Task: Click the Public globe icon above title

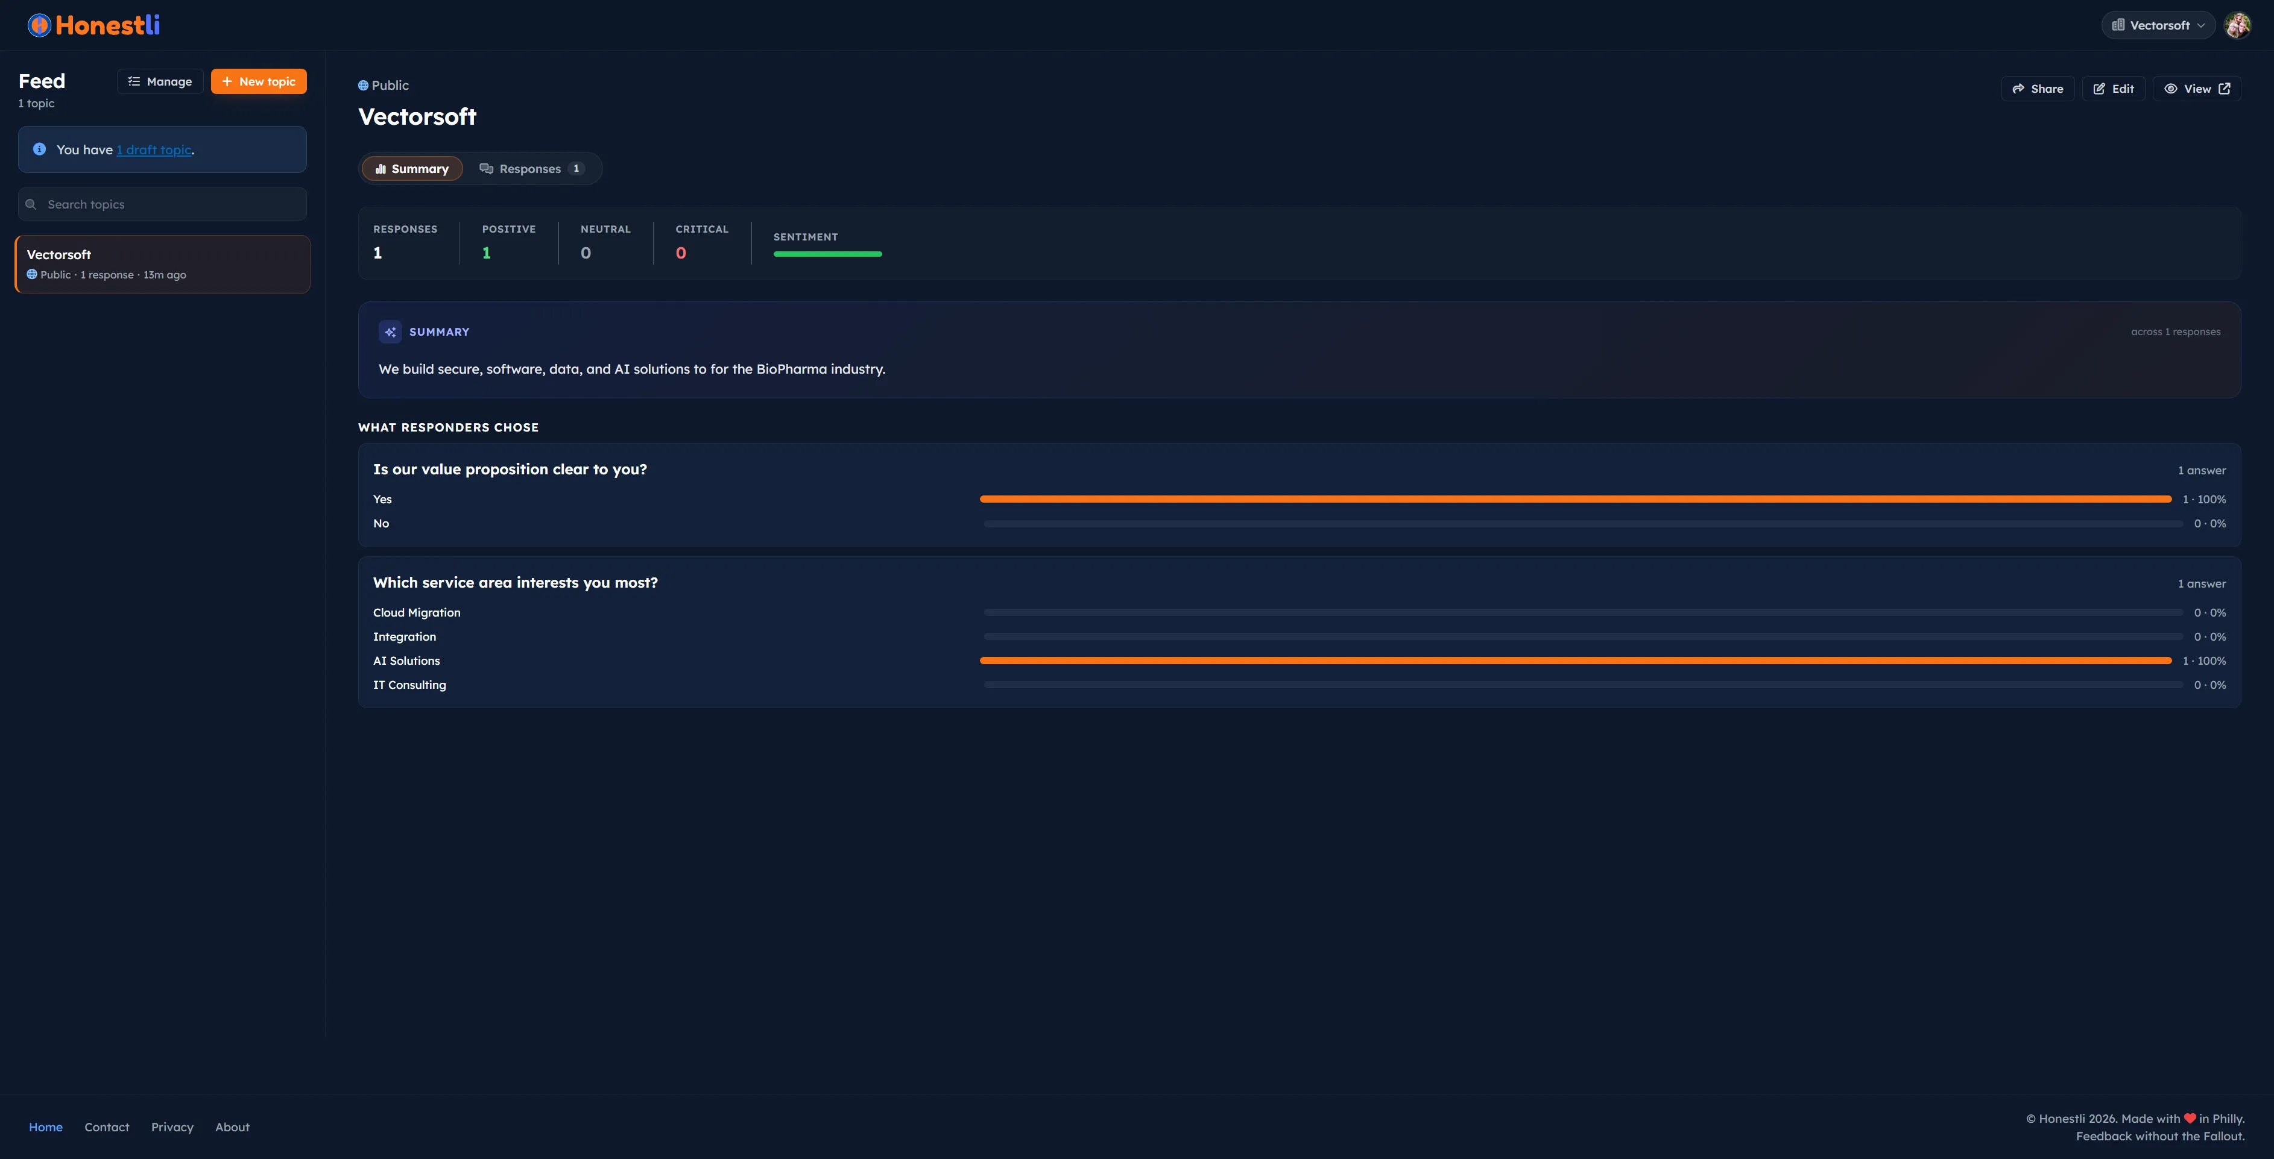Action: pyautogui.click(x=363, y=86)
